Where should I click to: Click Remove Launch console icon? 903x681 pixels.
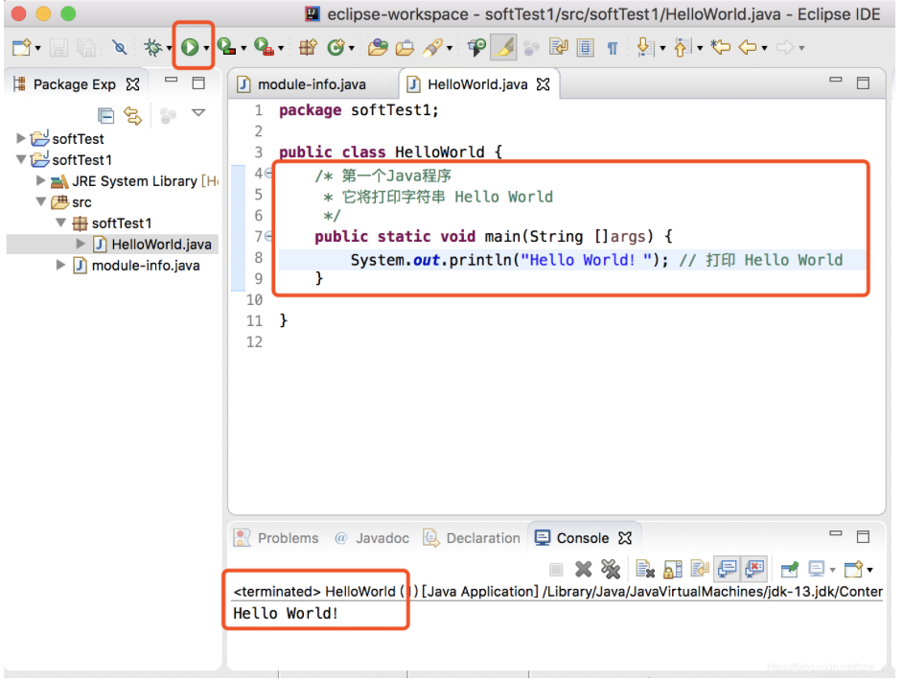(x=583, y=569)
